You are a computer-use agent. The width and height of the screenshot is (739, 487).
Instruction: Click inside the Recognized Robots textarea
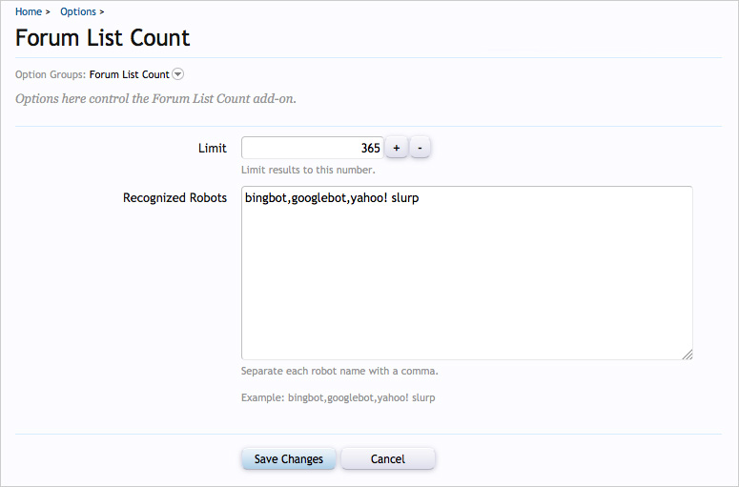pyautogui.click(x=466, y=273)
